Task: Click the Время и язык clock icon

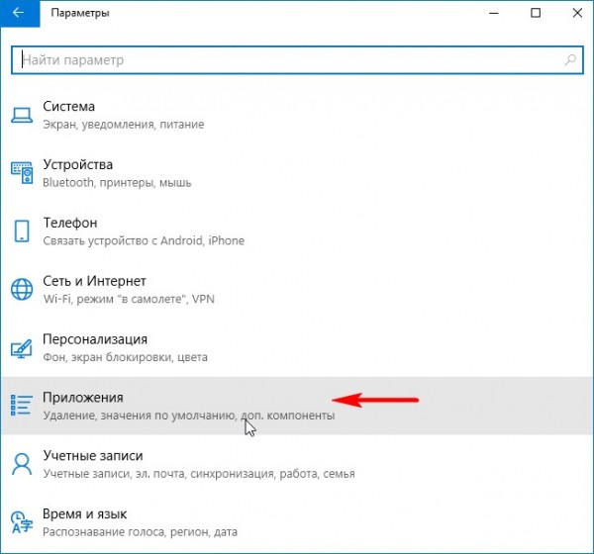Action: pyautogui.click(x=22, y=522)
